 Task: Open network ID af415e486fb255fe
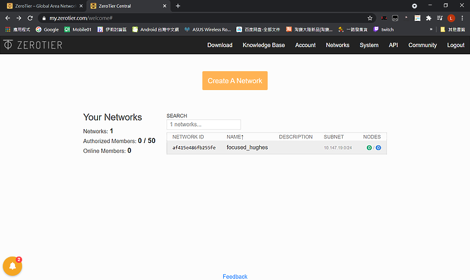194,148
